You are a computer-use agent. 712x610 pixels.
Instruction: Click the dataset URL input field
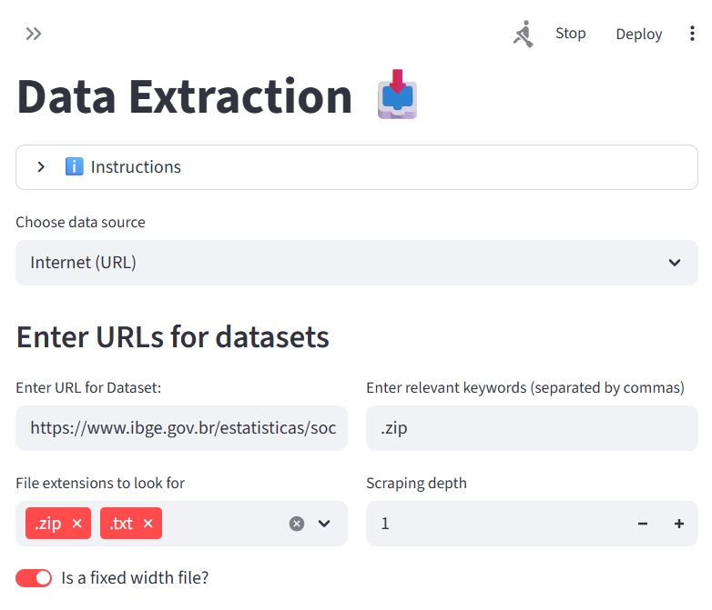coord(181,428)
